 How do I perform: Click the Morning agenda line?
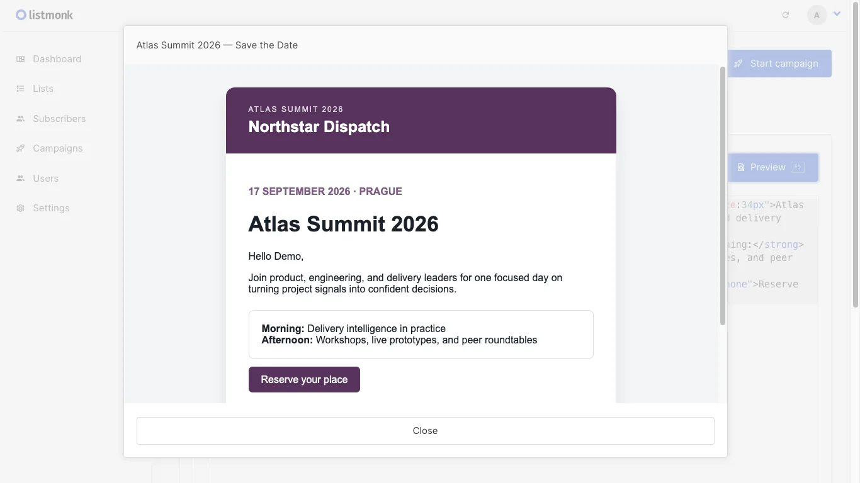353,328
